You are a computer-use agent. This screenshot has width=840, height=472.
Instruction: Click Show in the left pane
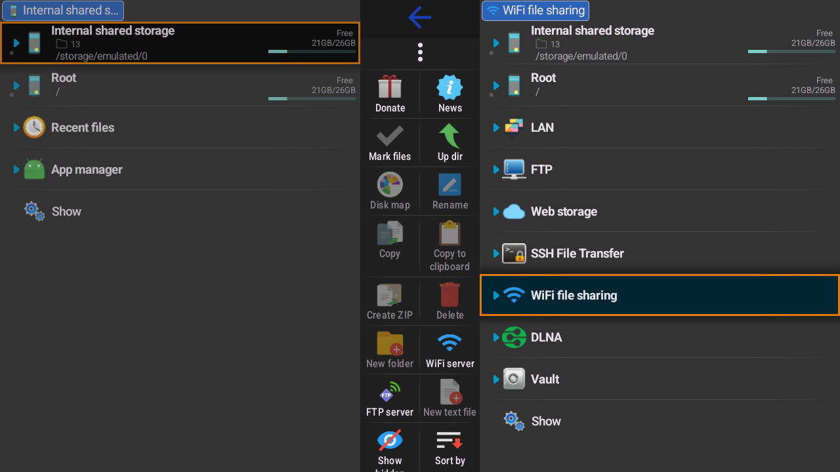click(66, 211)
